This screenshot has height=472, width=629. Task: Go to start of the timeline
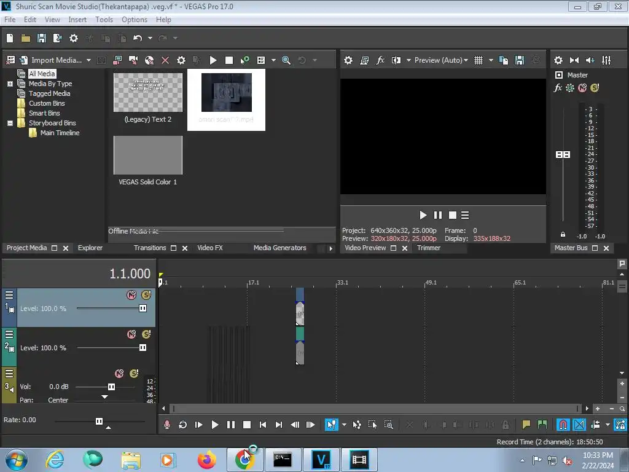point(263,425)
